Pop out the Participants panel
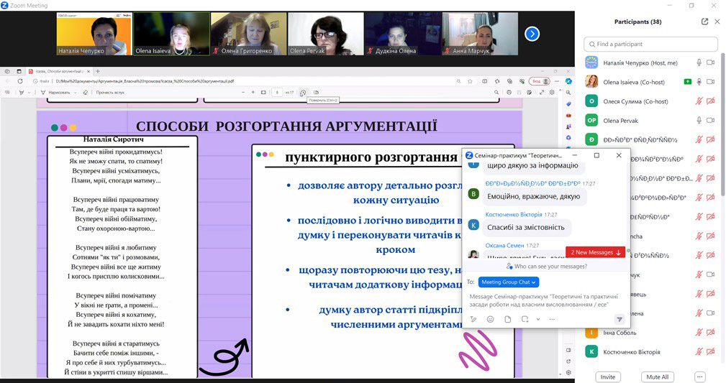Screen dimensions: 726x383 click(704, 22)
